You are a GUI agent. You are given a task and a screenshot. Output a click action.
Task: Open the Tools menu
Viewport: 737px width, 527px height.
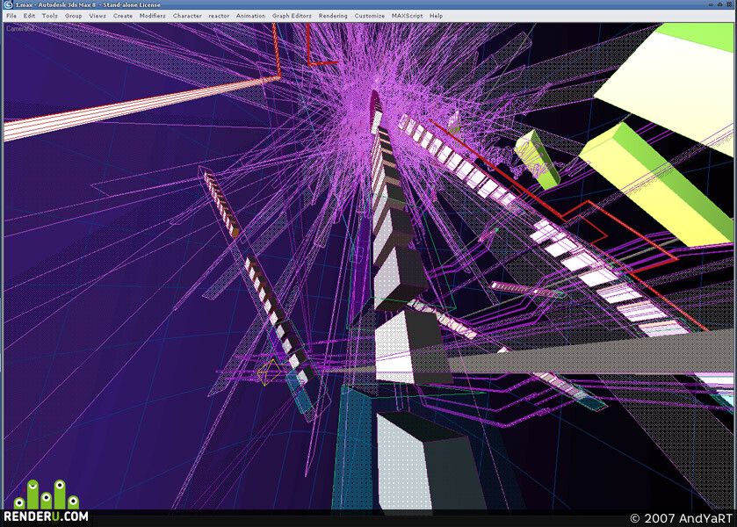[x=49, y=16]
